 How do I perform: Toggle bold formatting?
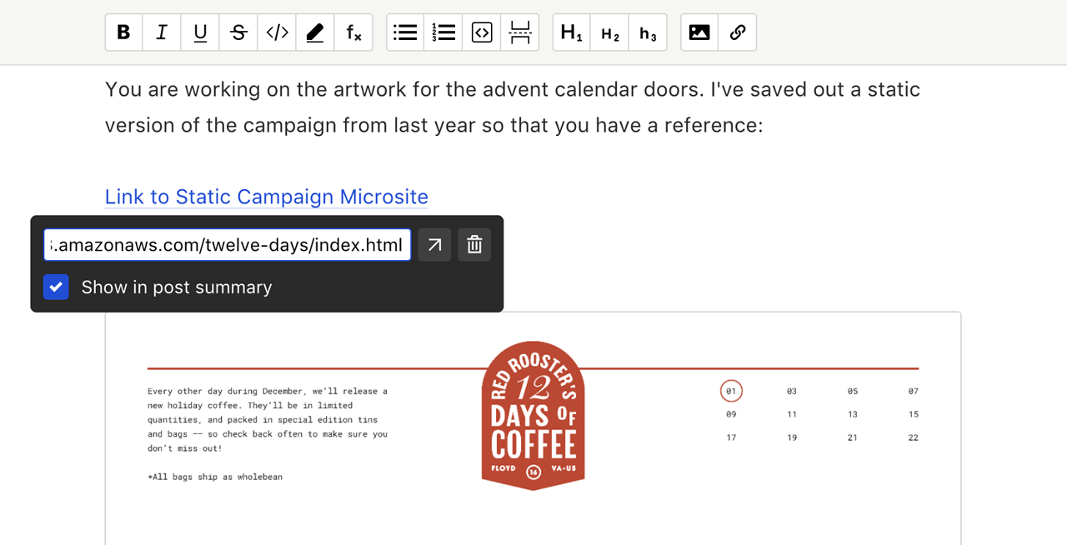click(x=124, y=32)
